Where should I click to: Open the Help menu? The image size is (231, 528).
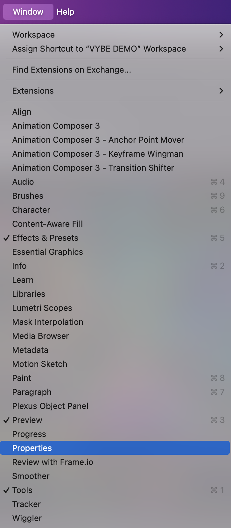pyautogui.click(x=66, y=12)
